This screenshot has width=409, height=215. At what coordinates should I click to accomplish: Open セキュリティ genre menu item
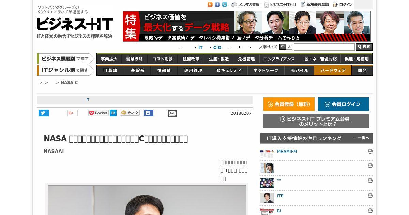pos(229,70)
